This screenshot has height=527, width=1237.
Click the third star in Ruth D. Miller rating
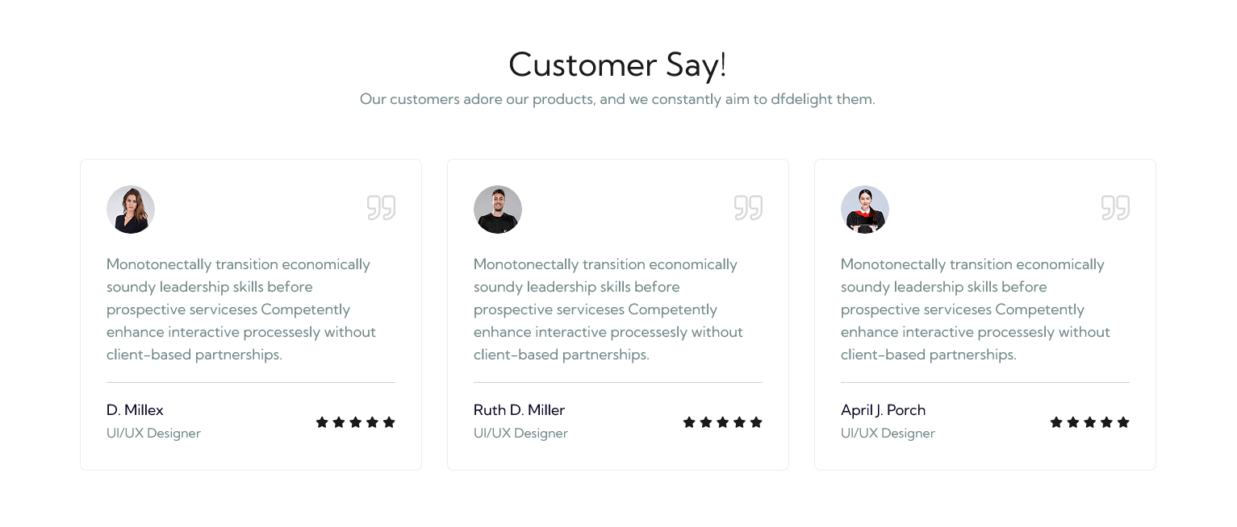(x=722, y=422)
